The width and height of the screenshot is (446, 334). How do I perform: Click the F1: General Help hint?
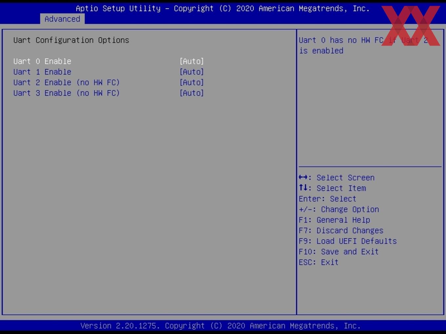coord(334,220)
